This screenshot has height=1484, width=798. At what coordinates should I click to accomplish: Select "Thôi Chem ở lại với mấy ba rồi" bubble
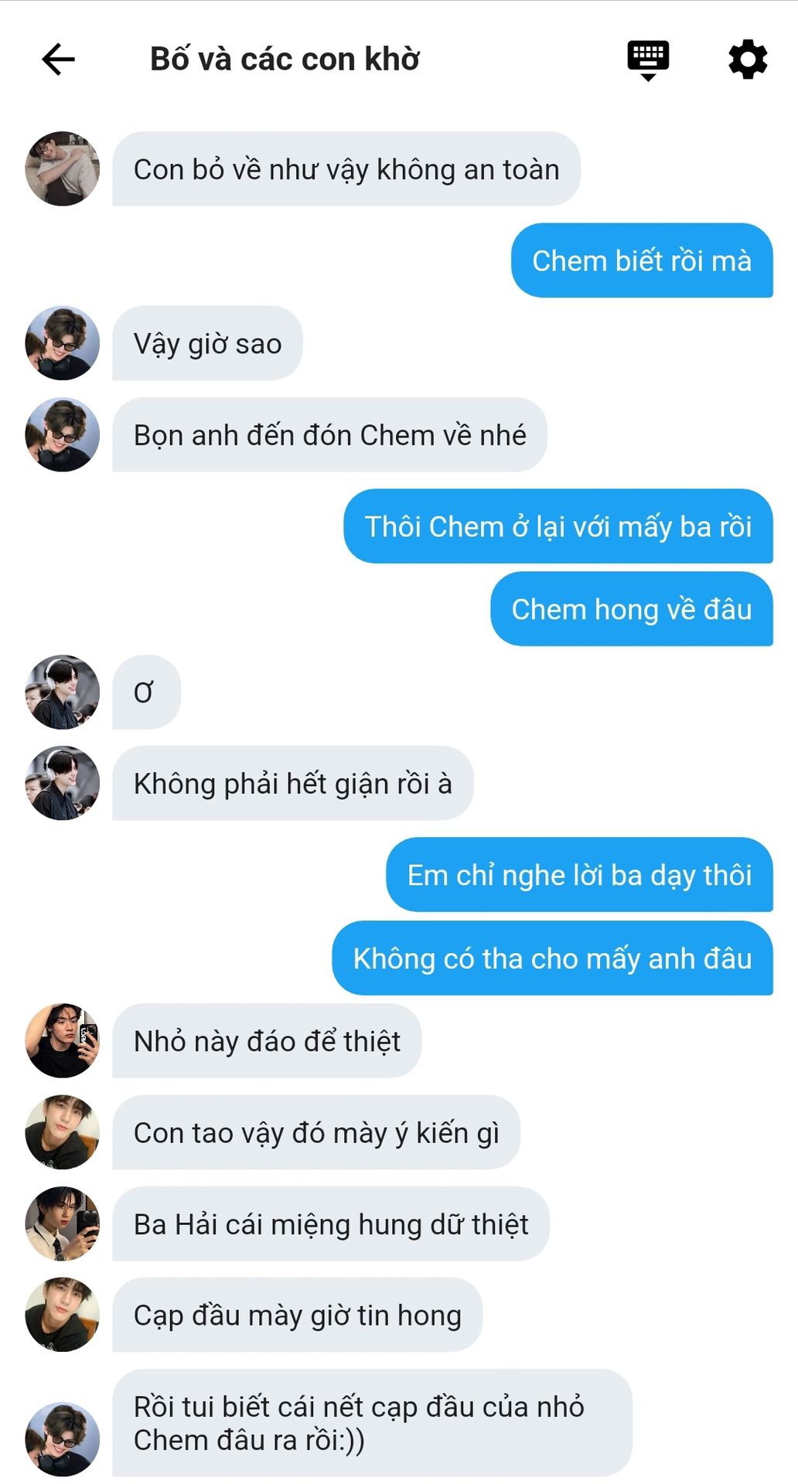point(558,526)
